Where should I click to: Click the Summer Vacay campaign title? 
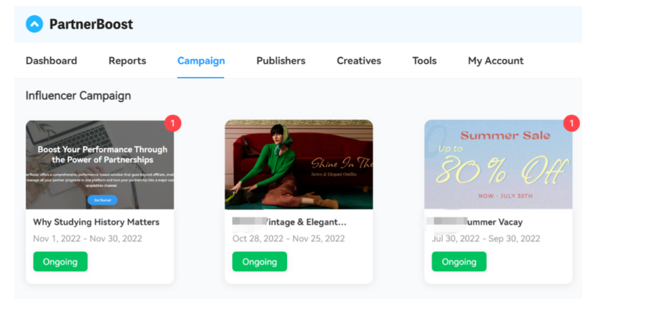(x=477, y=222)
